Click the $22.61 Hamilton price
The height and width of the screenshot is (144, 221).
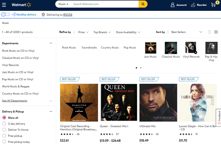coord(65,140)
